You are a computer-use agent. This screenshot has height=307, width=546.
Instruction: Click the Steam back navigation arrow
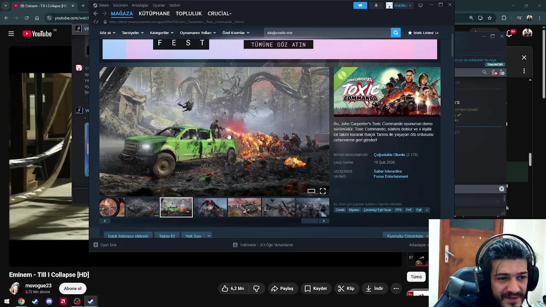click(x=96, y=14)
